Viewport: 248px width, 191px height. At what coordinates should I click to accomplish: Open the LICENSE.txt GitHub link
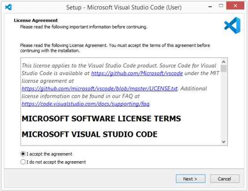click(99, 89)
